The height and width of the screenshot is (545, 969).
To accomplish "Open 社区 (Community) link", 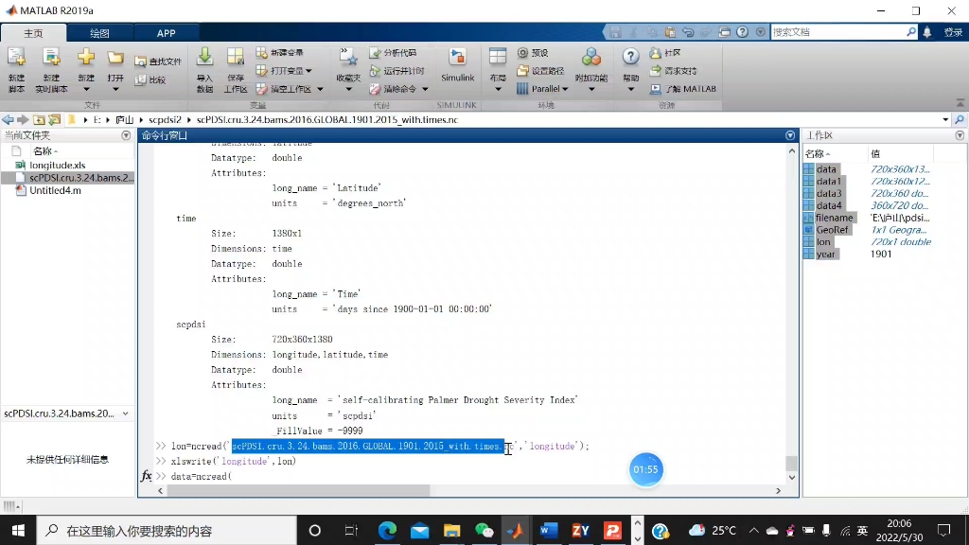I will 665,53.
